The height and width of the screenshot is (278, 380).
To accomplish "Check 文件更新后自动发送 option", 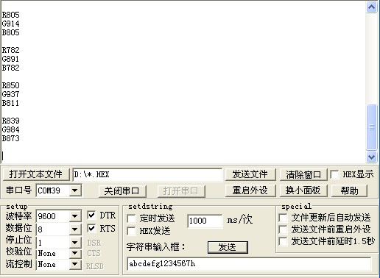I will pyautogui.click(x=283, y=218).
